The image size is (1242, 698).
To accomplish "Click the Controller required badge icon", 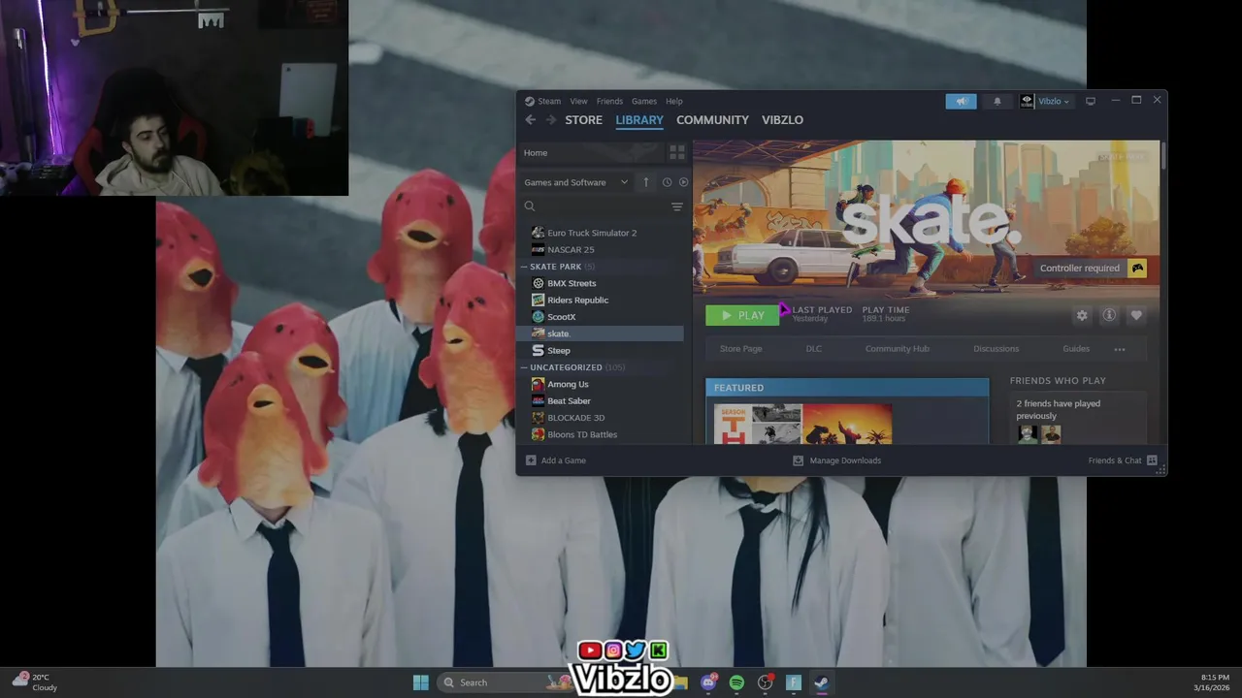I will [x=1137, y=269].
